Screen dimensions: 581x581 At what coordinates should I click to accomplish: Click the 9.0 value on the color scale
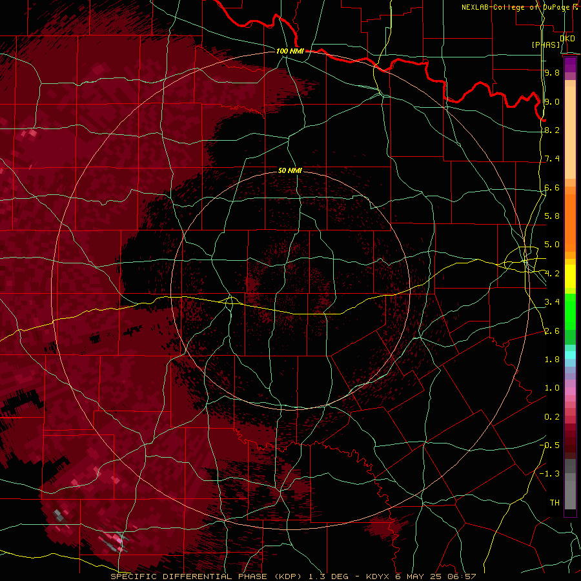tap(552, 101)
